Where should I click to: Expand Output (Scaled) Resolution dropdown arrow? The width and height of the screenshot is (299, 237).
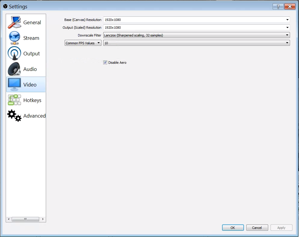[287, 28]
